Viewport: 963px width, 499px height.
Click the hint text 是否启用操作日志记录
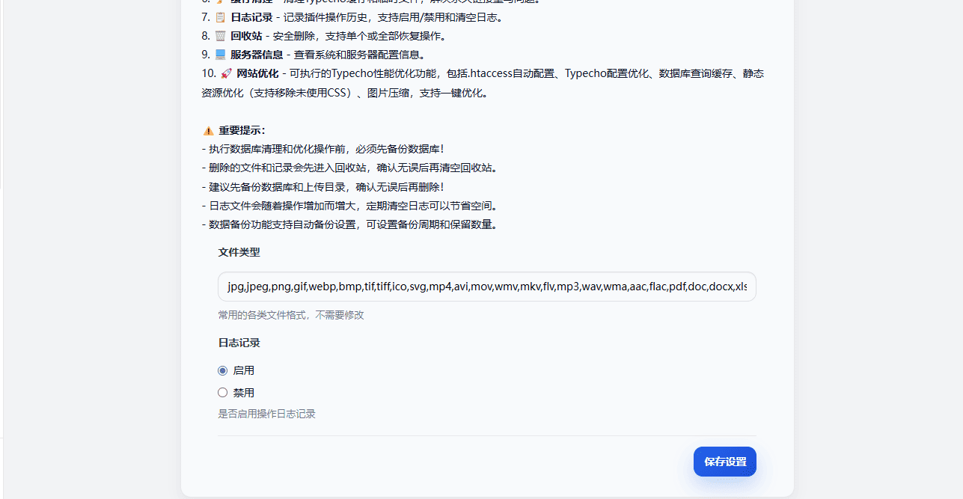pyautogui.click(x=266, y=414)
